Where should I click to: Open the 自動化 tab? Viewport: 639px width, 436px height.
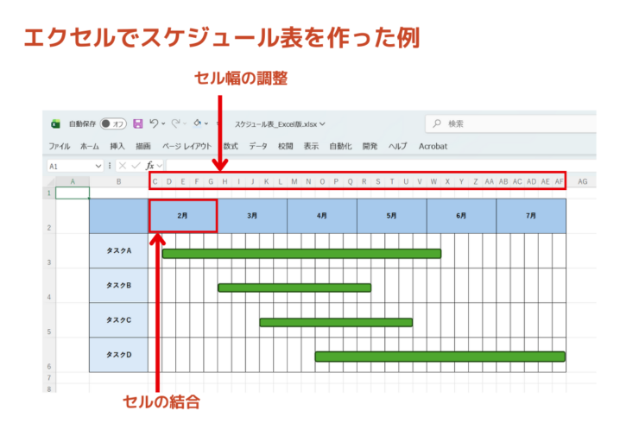(341, 146)
